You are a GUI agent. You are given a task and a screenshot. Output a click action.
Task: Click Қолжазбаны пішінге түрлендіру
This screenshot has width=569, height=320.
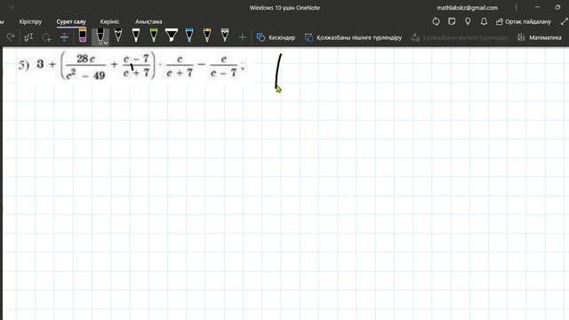(353, 37)
